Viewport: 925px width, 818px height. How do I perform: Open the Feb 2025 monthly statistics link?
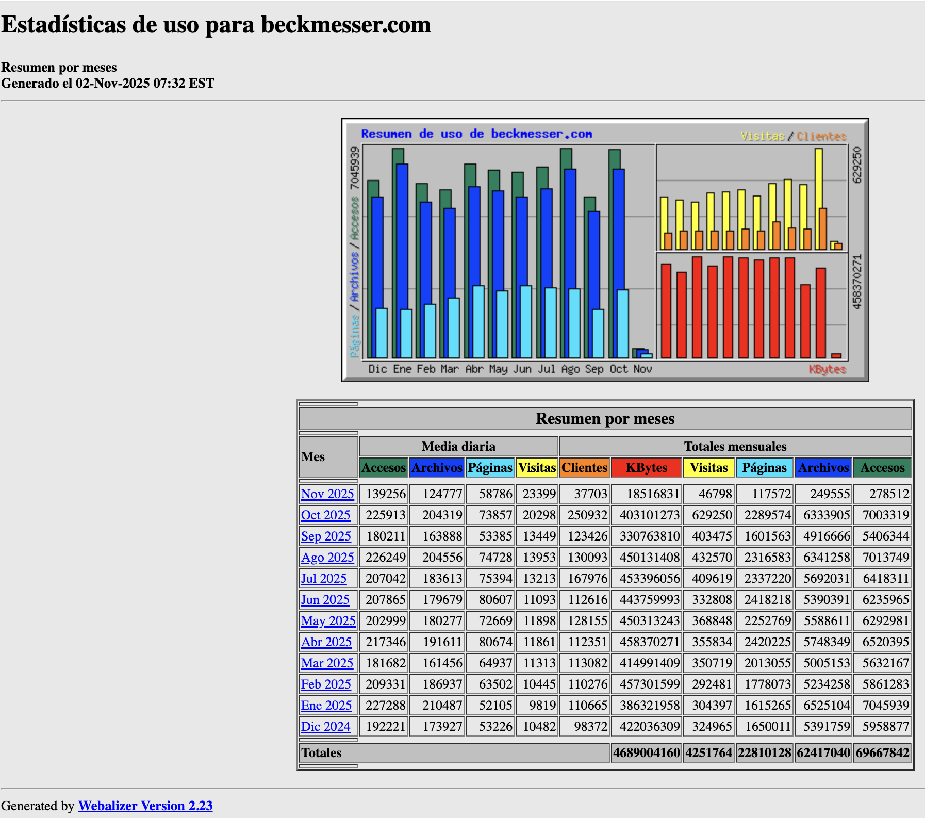tap(326, 684)
